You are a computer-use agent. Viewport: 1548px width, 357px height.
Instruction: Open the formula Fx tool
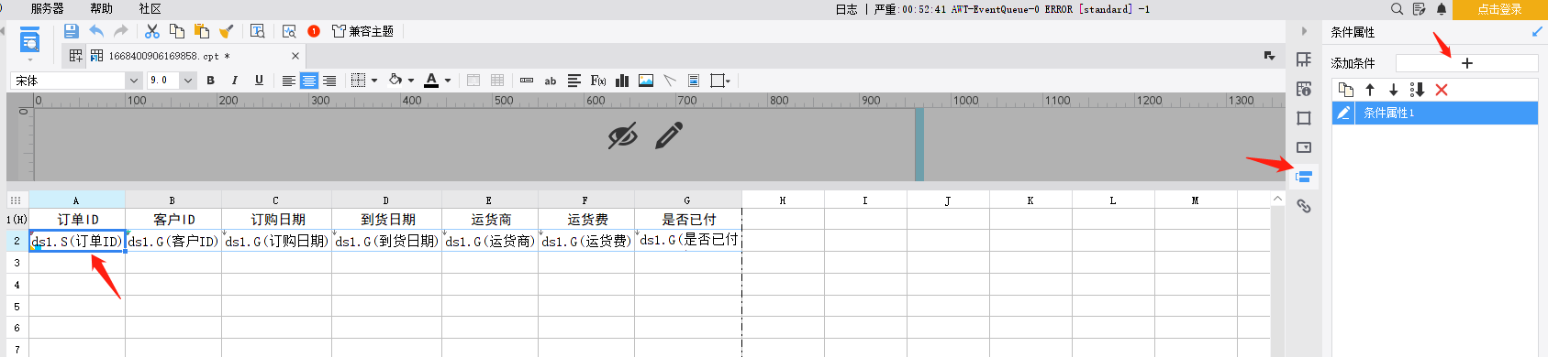598,81
